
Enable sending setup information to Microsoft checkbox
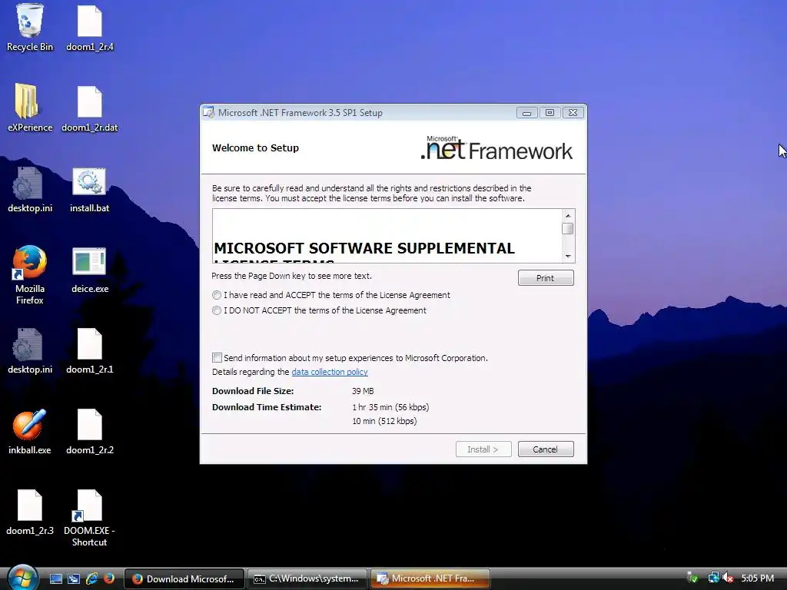click(x=217, y=358)
